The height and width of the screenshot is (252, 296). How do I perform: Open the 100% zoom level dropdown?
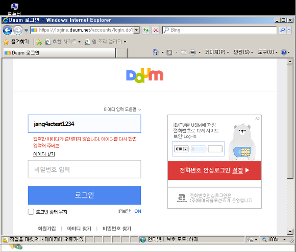(284, 240)
